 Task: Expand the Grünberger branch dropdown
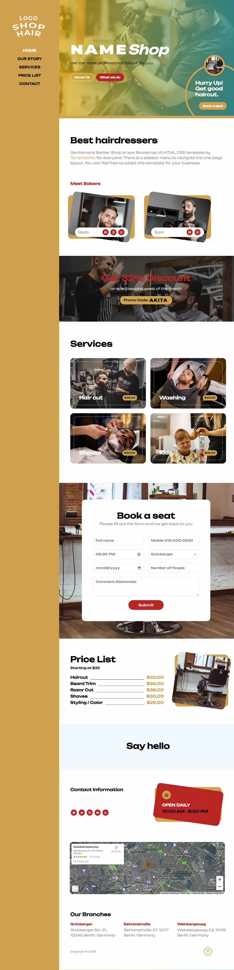point(174,554)
